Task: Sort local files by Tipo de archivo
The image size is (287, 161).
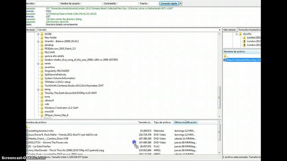Action: coord(162,122)
